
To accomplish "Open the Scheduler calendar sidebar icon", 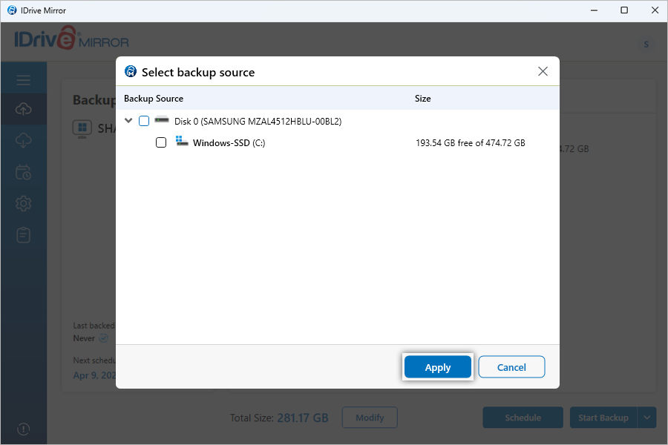I will [24, 172].
